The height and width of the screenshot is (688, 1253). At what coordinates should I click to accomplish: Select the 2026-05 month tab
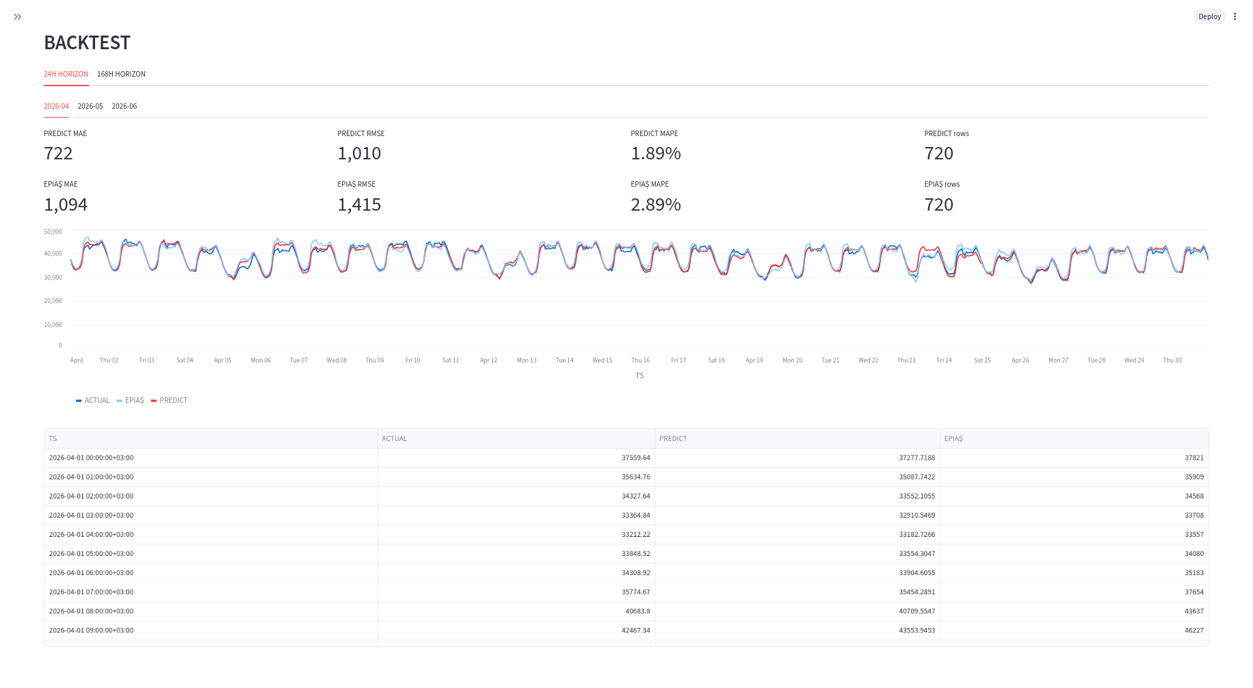90,106
